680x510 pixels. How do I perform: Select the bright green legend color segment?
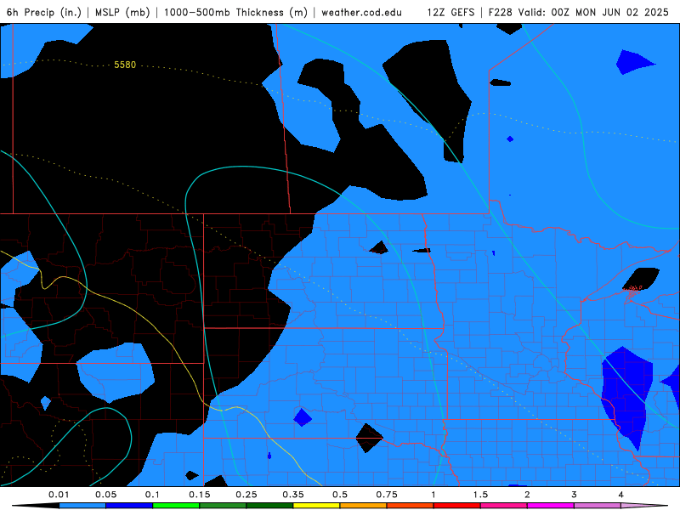click(x=176, y=506)
